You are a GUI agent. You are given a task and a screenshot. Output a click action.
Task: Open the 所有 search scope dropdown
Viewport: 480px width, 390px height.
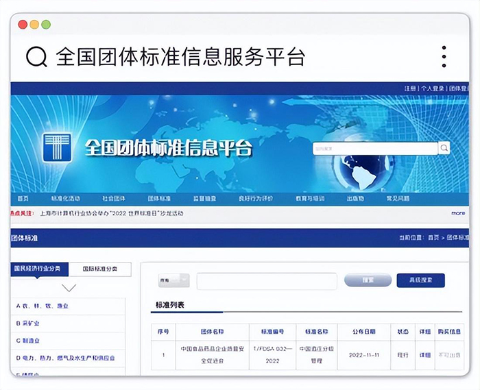point(173,280)
